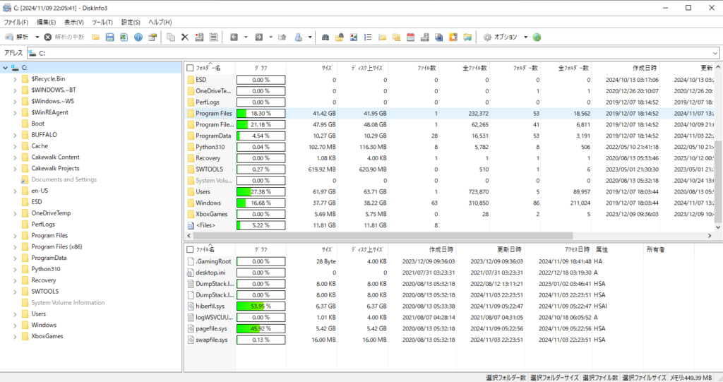Click the blue floppy disk save icon
This screenshot has height=382, width=723.
109,37
